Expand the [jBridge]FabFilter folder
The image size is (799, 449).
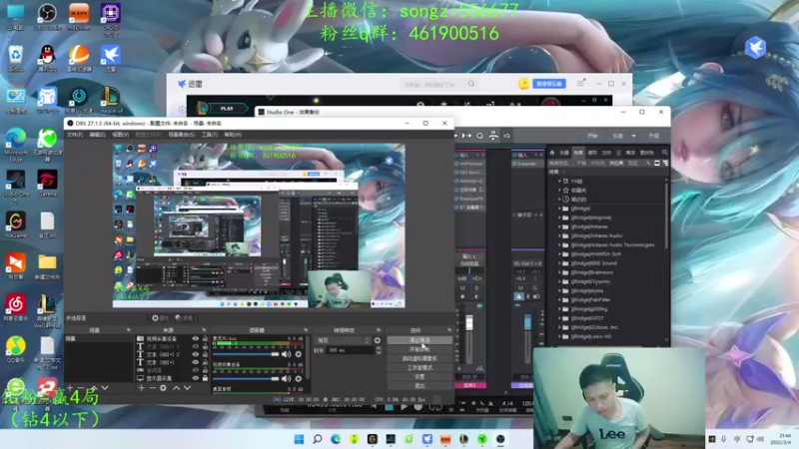tap(559, 300)
